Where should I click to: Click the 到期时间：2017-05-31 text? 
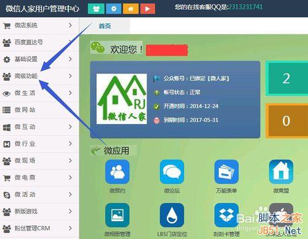coord(191,120)
